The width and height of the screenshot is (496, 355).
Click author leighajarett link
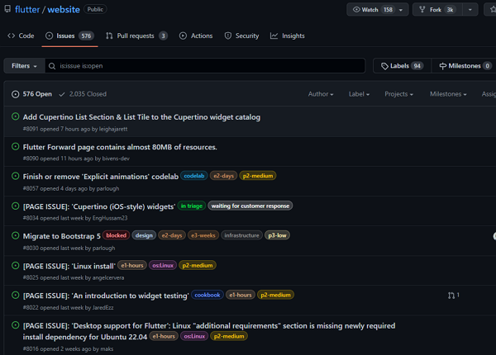[113, 129]
